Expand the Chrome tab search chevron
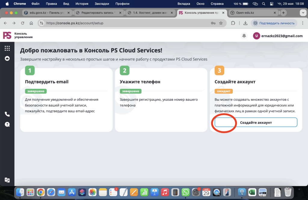Viewport: 308px width, 200px height. 302,13
